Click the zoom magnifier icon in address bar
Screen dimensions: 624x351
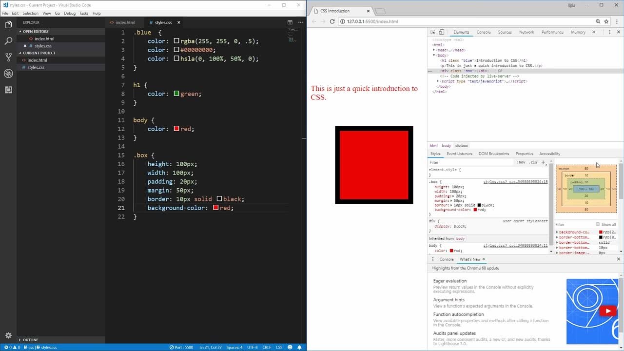point(598,21)
